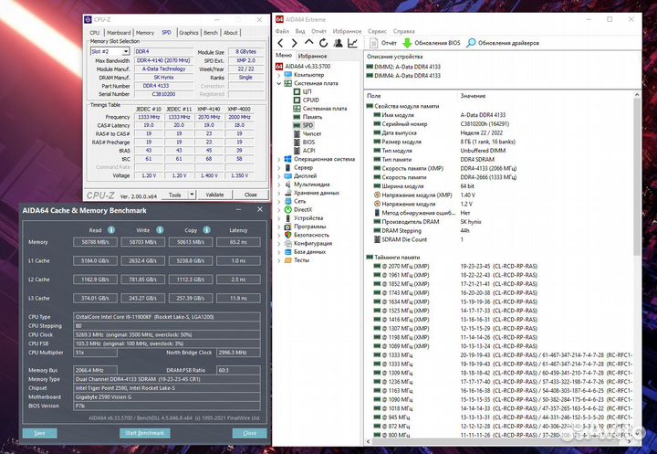Click Write info icon in benchmark window
The height and width of the screenshot is (454, 657).
point(160,230)
